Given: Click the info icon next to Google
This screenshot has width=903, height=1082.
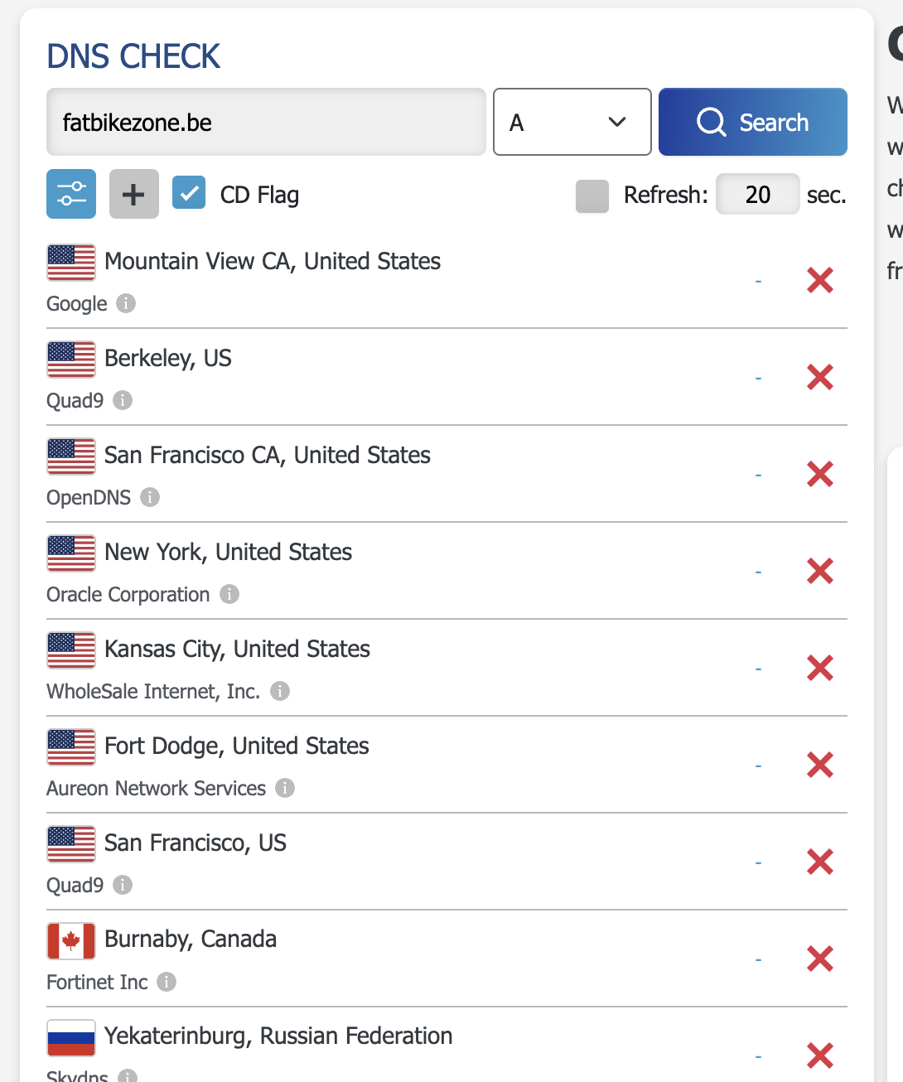Looking at the screenshot, I should [126, 303].
